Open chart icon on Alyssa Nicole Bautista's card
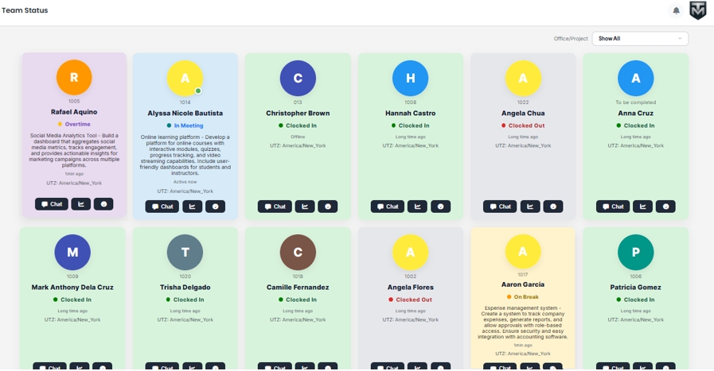The height and width of the screenshot is (371, 714). pyautogui.click(x=192, y=207)
